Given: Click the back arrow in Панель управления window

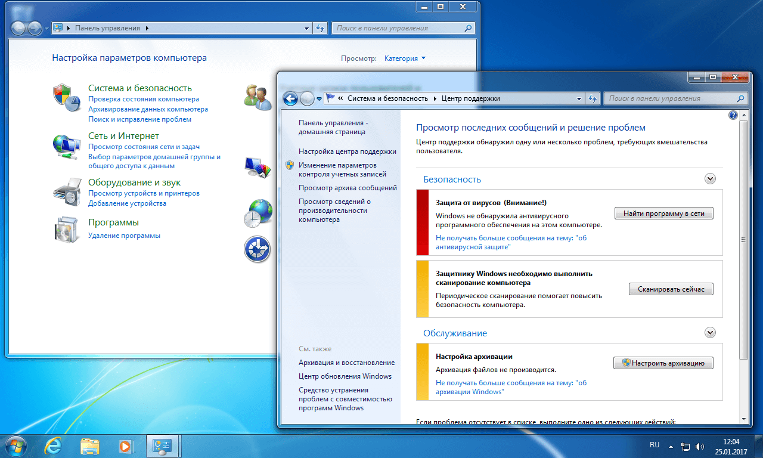Looking at the screenshot, I should [18, 28].
